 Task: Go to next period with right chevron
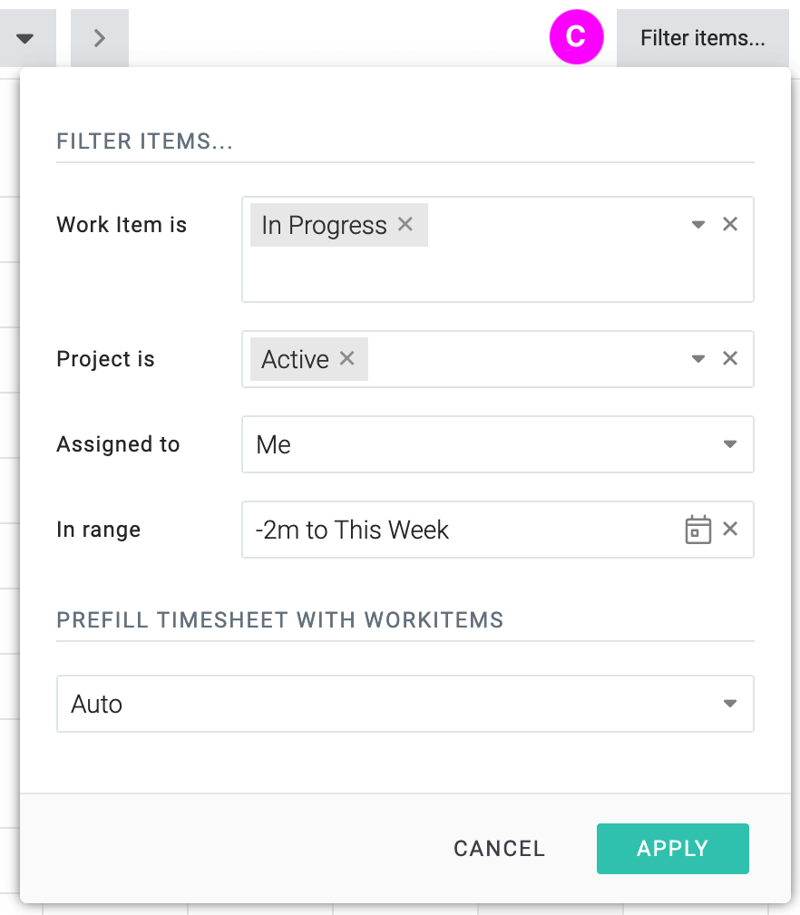coord(100,38)
